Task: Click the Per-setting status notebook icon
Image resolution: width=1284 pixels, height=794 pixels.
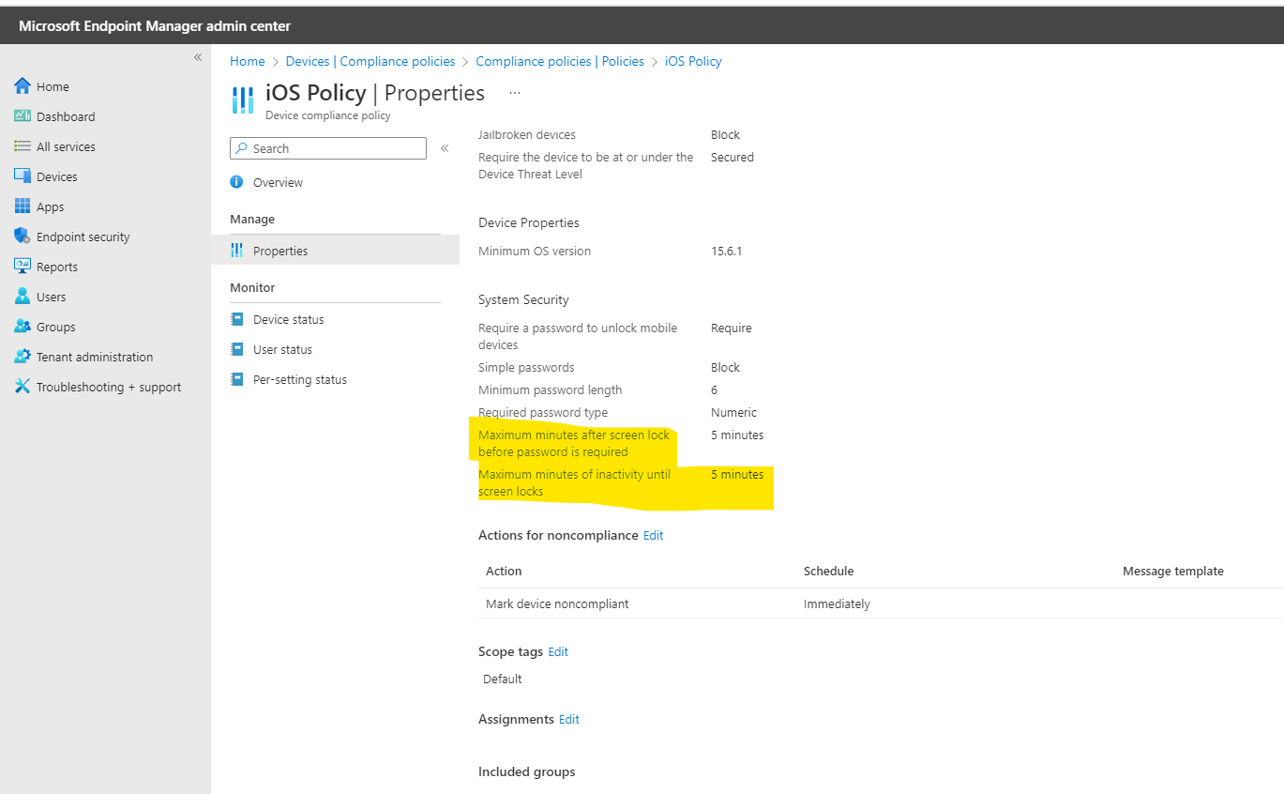Action: coord(236,379)
